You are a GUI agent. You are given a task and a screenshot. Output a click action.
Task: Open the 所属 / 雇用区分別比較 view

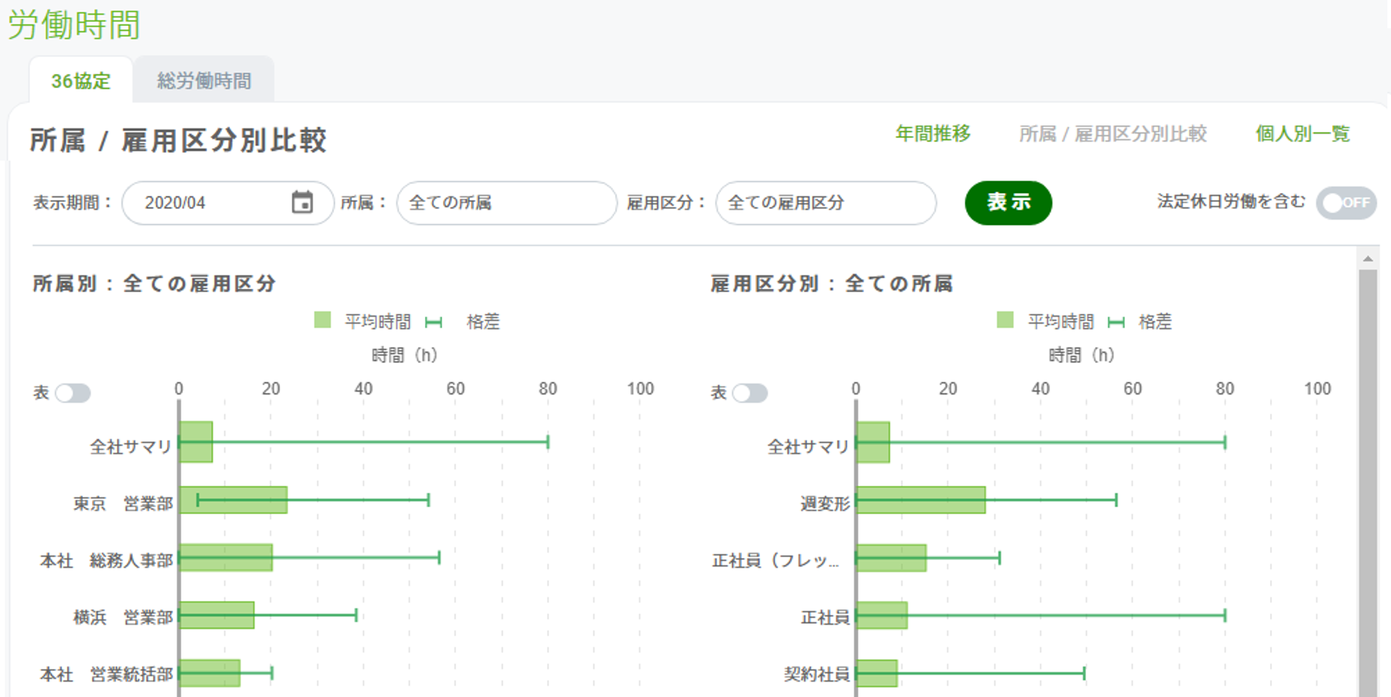tap(1112, 133)
